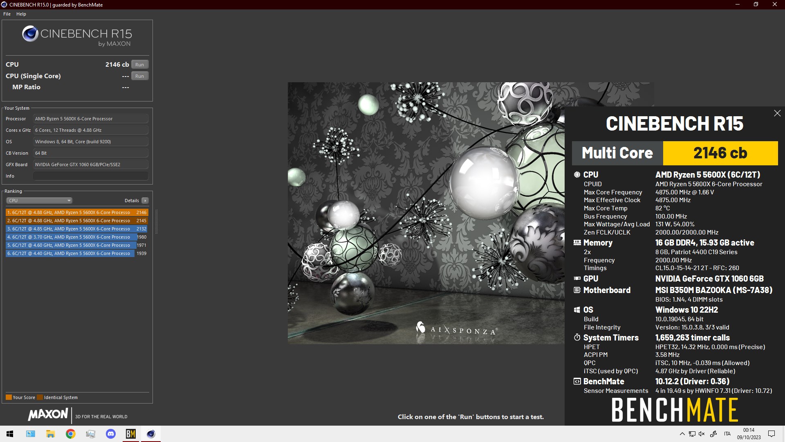
Task: Open the CPU ranking dropdown
Action: click(x=39, y=201)
